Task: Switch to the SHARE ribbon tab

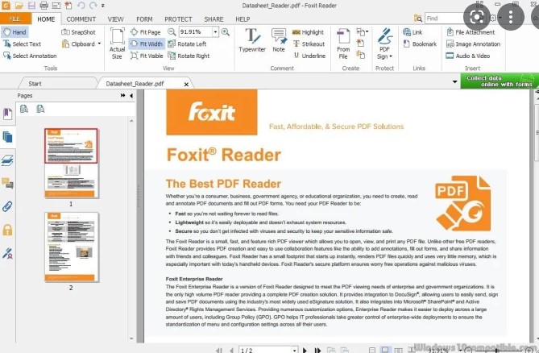Action: pyautogui.click(x=214, y=19)
